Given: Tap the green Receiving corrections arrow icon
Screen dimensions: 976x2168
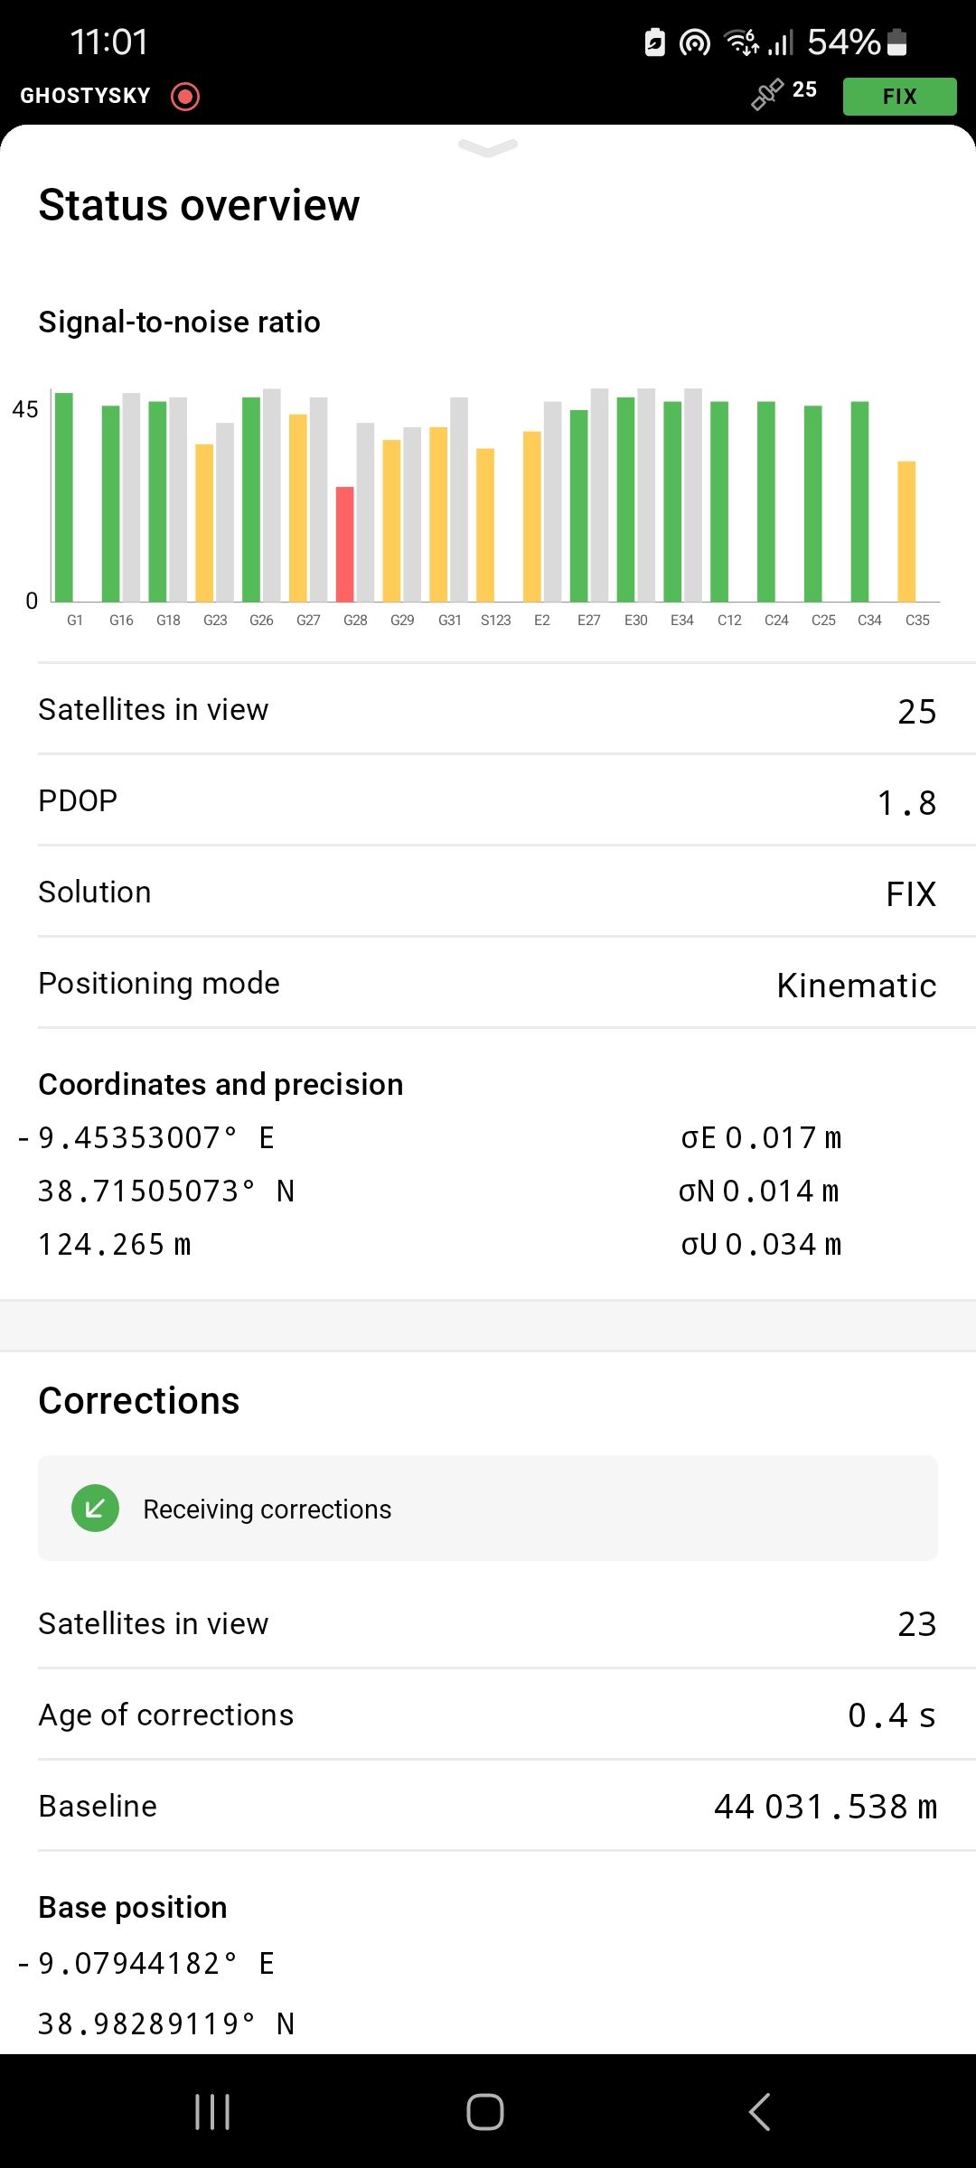Looking at the screenshot, I should click(x=95, y=1508).
